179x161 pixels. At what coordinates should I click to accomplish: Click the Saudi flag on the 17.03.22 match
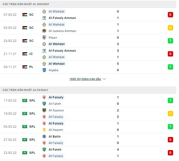[x=25, y=100]
